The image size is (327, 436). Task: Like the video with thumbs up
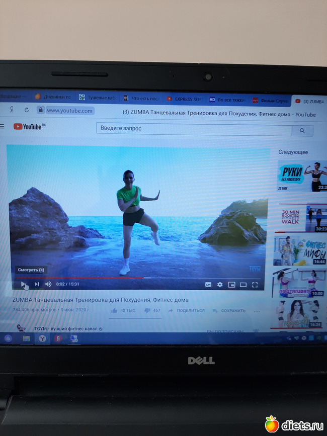115,310
